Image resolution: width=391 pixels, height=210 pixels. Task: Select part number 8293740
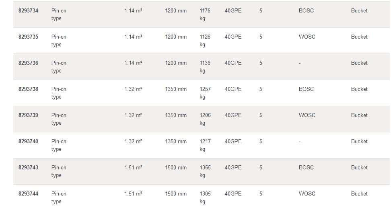click(28, 142)
